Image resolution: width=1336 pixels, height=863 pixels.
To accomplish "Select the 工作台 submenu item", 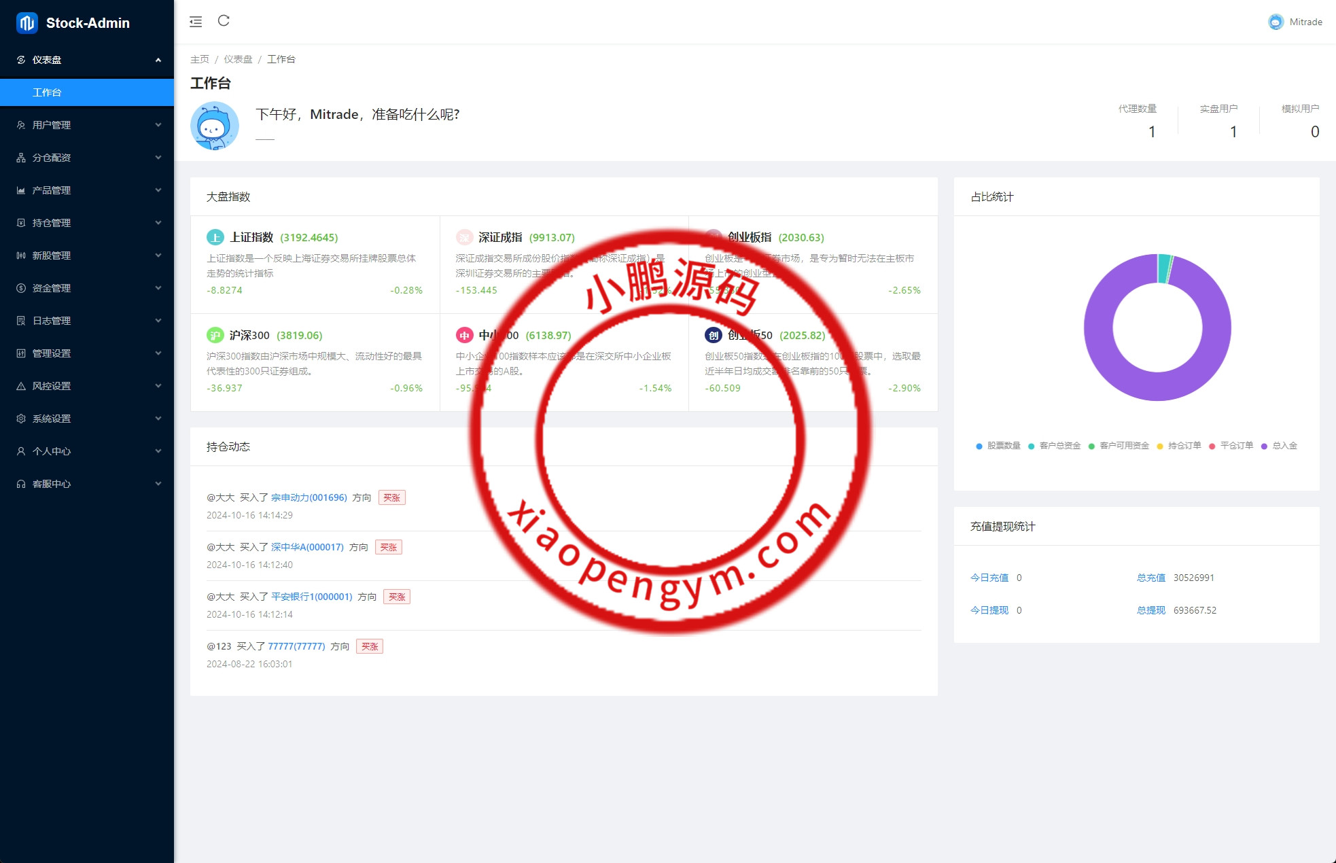I will (47, 92).
